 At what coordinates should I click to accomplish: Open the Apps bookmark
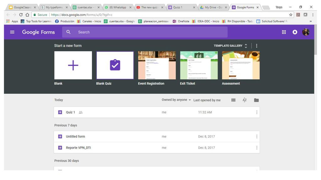point(12,21)
